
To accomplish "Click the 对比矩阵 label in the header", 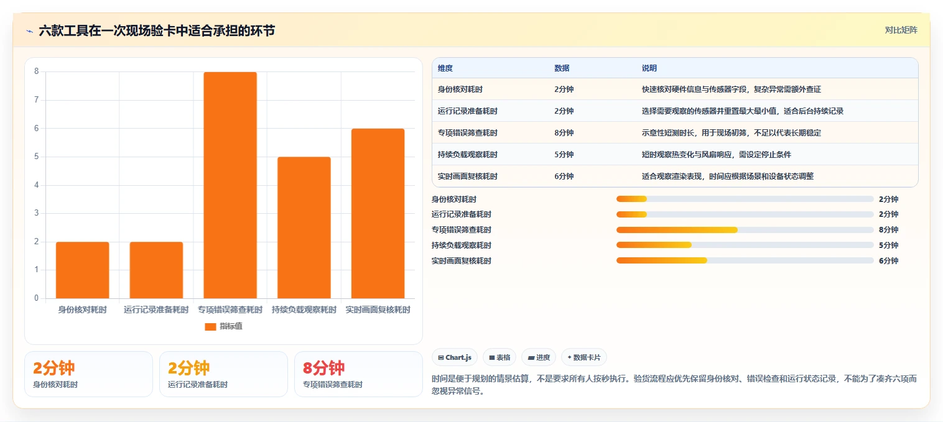I will click(x=901, y=30).
